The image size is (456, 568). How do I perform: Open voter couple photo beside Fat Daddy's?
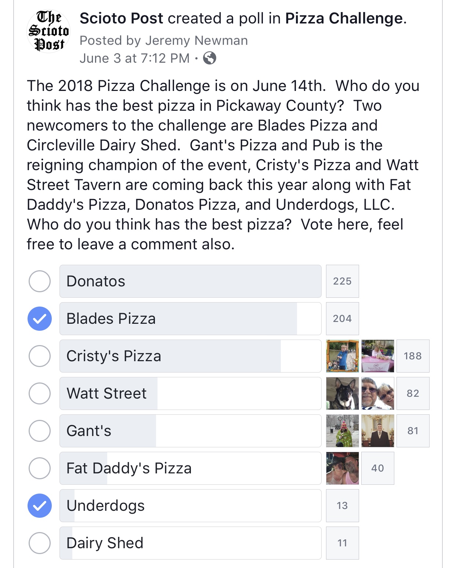click(342, 468)
